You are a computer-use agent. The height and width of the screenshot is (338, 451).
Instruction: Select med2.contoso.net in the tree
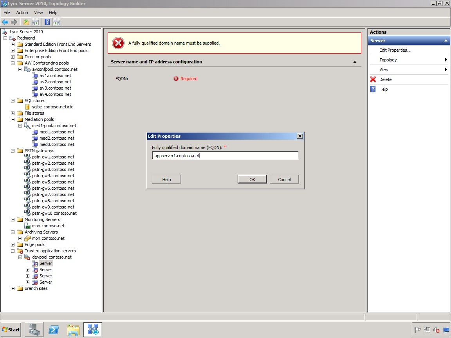point(57,138)
